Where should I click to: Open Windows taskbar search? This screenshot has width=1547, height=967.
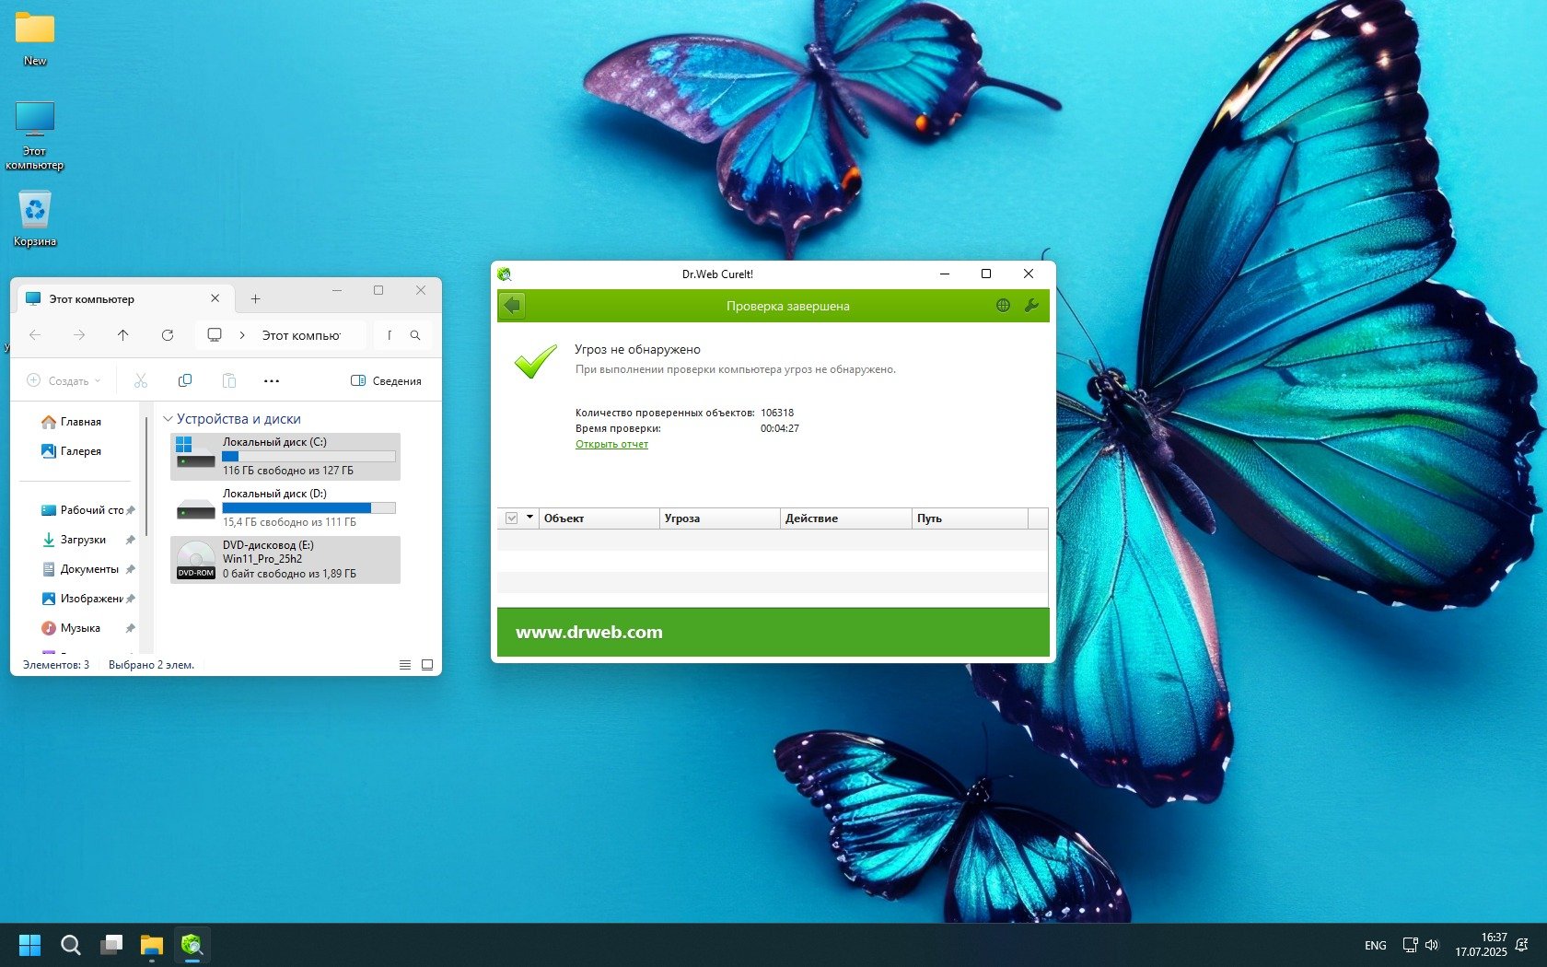click(x=71, y=945)
